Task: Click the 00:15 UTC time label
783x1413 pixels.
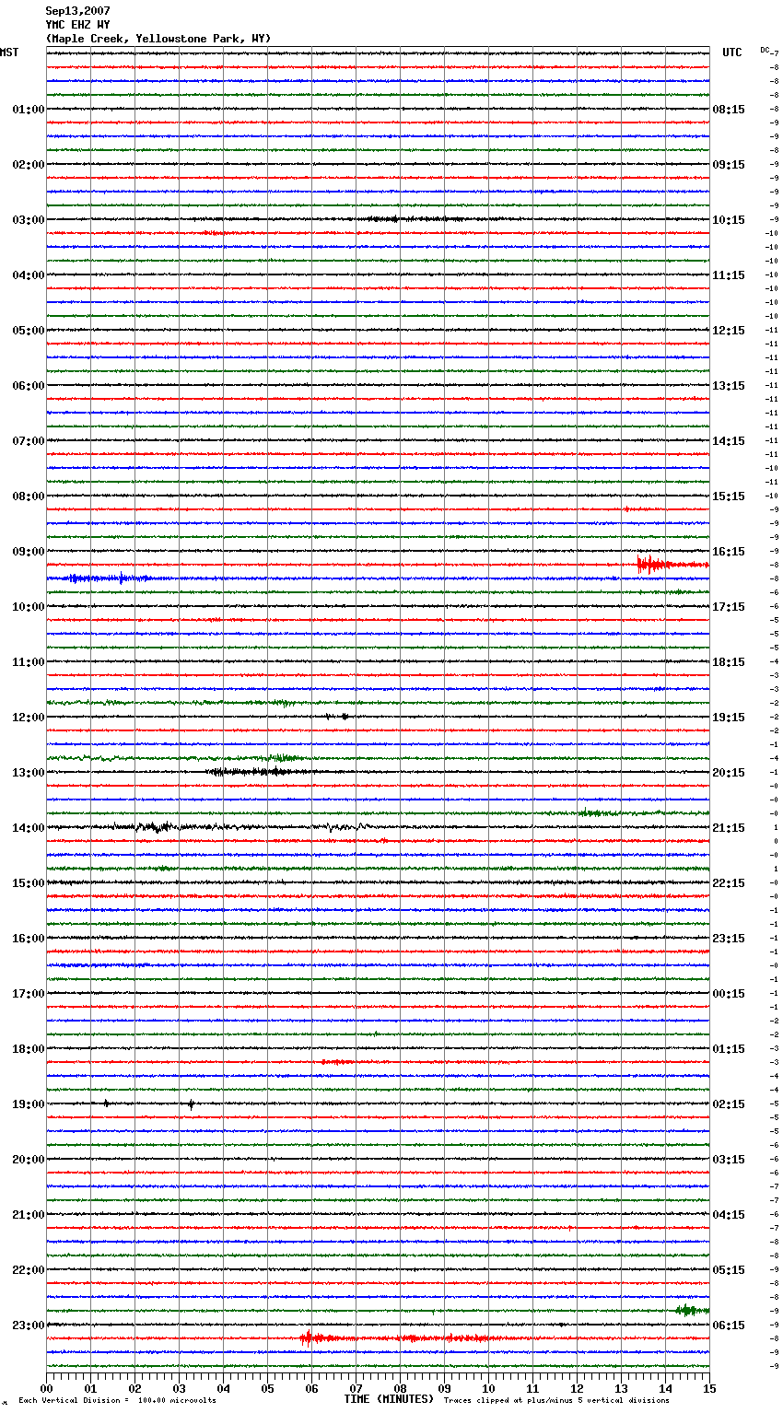Action: pyautogui.click(x=729, y=994)
